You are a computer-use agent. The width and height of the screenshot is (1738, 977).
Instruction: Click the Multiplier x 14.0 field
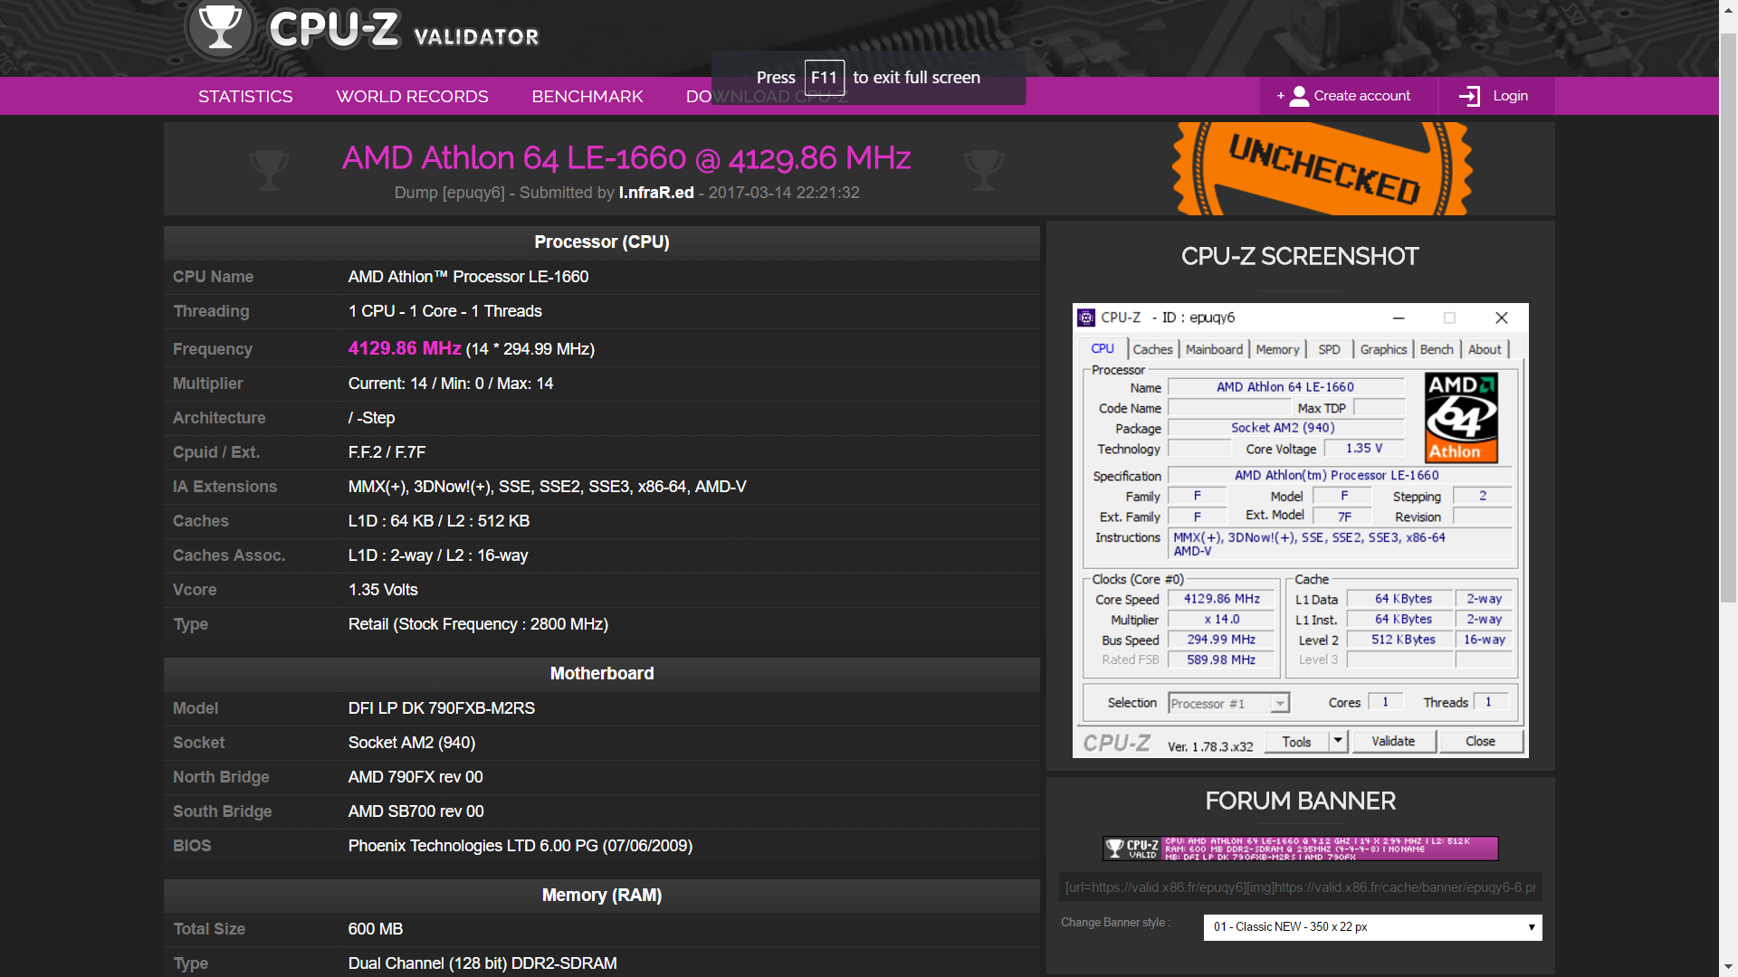tap(1221, 620)
